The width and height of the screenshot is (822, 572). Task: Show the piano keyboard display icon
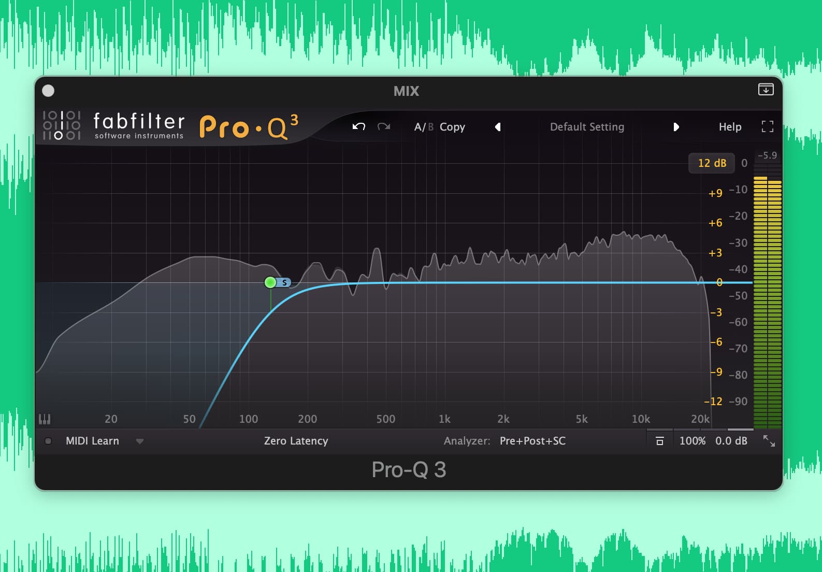tap(45, 419)
